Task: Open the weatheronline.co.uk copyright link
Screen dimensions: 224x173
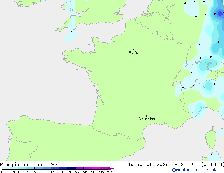Action: [x=194, y=170]
